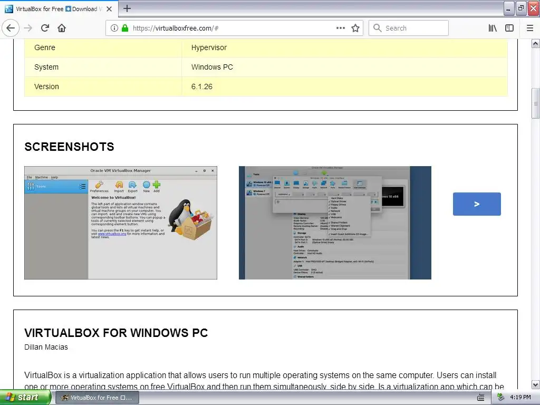Screen dimensions: 540x405
Task: Click the author name Dillan Macias
Action: [x=46, y=347]
